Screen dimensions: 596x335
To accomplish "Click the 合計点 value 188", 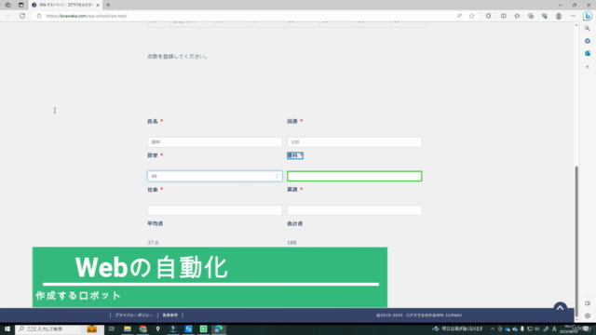I will (291, 242).
